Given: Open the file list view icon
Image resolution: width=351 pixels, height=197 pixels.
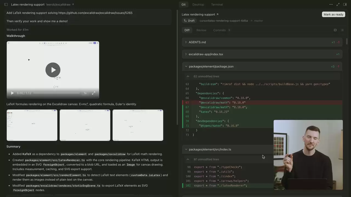Looking at the screenshot, I should click(342, 30).
